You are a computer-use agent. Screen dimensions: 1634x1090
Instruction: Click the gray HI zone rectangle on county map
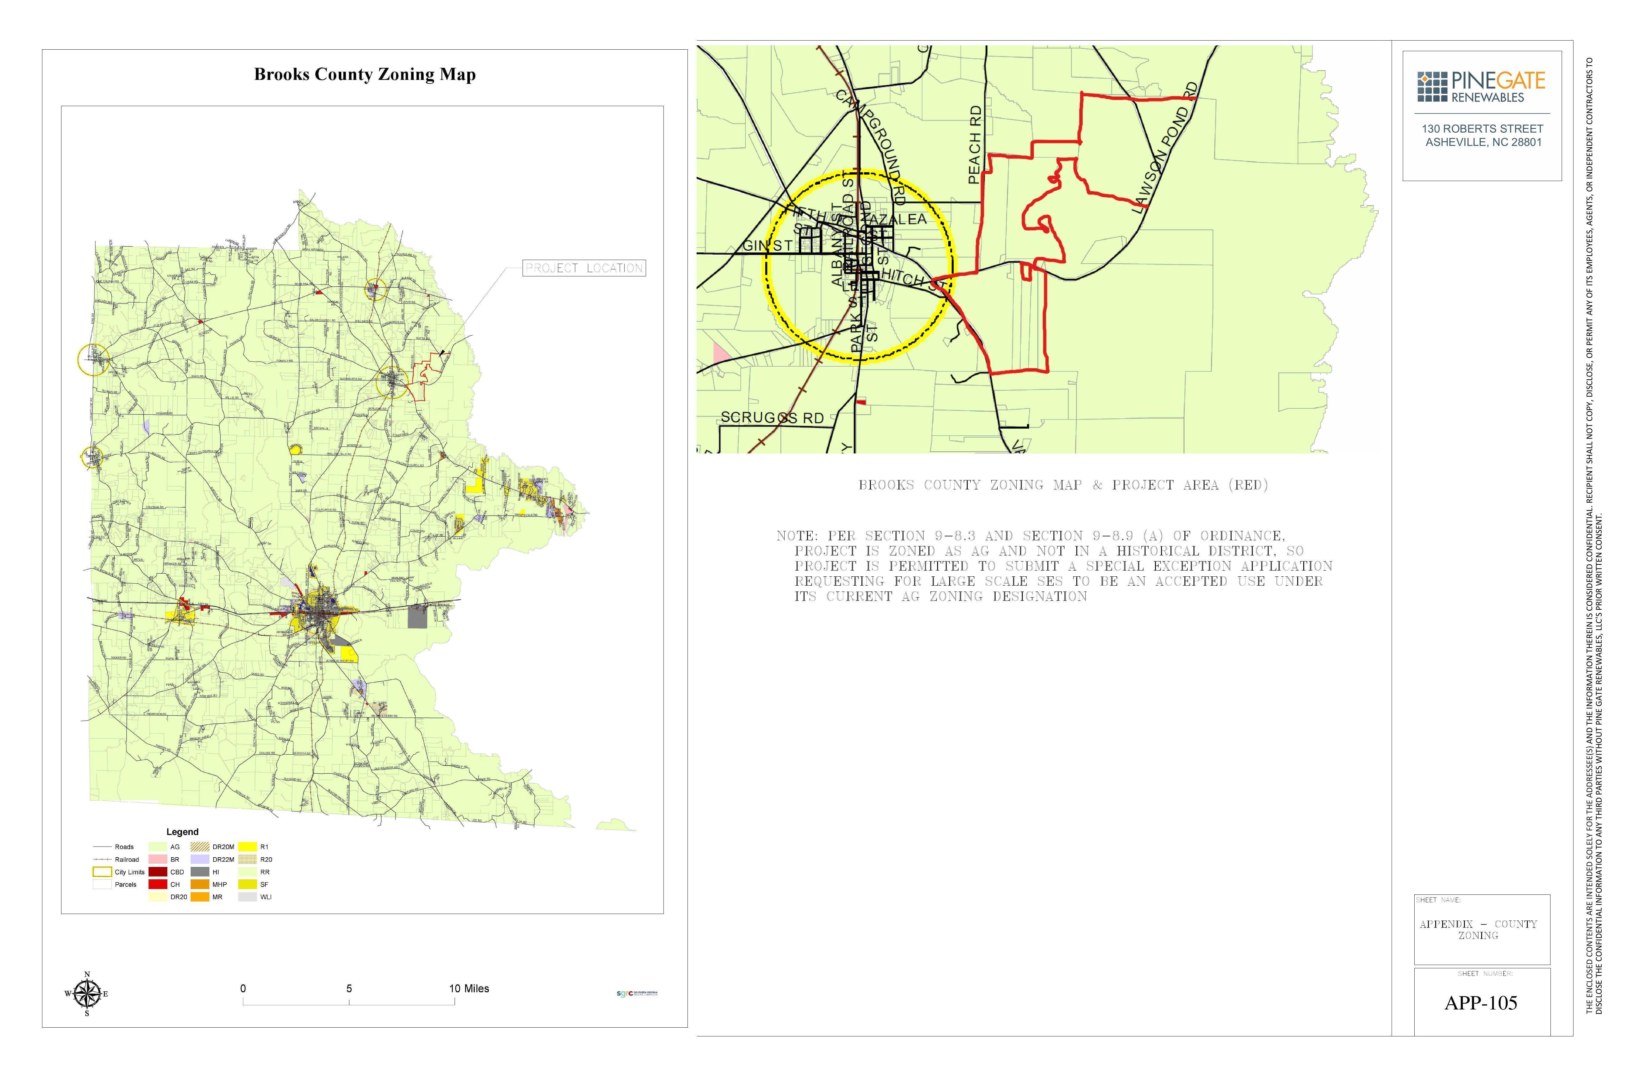coord(417,617)
